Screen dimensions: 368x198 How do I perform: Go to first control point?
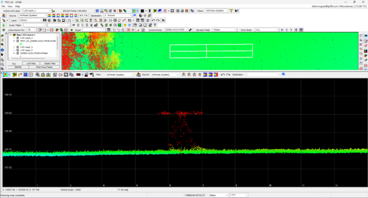[282, 30]
